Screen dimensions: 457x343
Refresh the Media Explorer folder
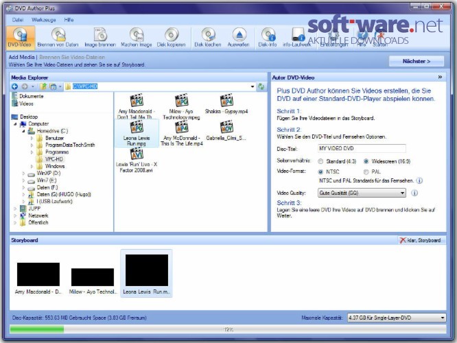click(261, 86)
